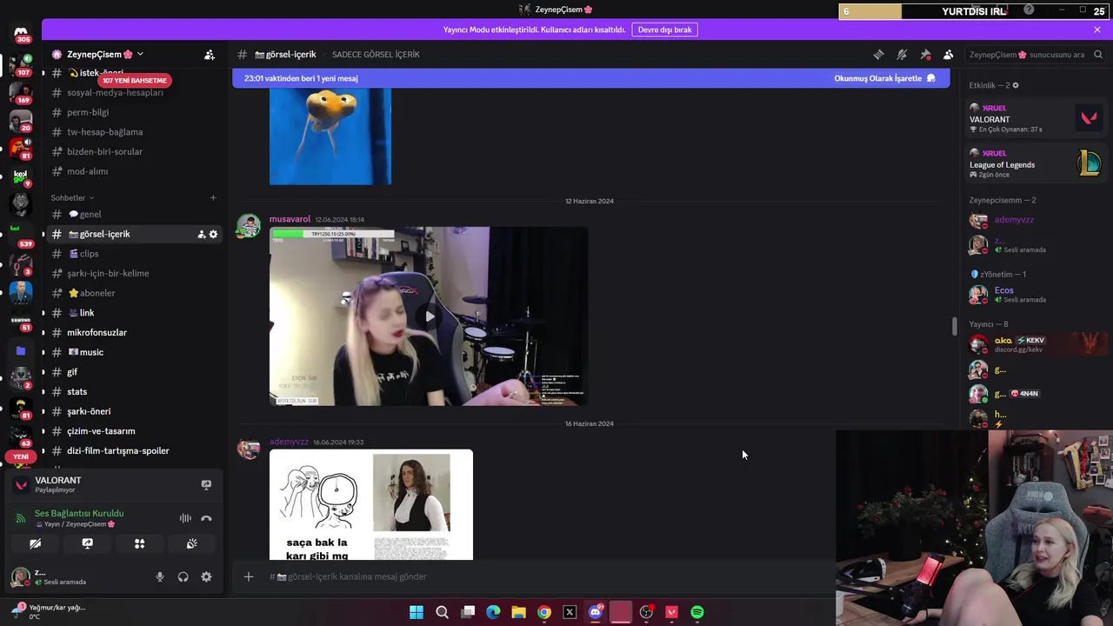
Task: Click the server search field
Action: point(1035,55)
